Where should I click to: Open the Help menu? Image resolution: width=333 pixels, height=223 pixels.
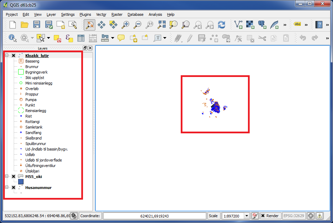pos(170,14)
